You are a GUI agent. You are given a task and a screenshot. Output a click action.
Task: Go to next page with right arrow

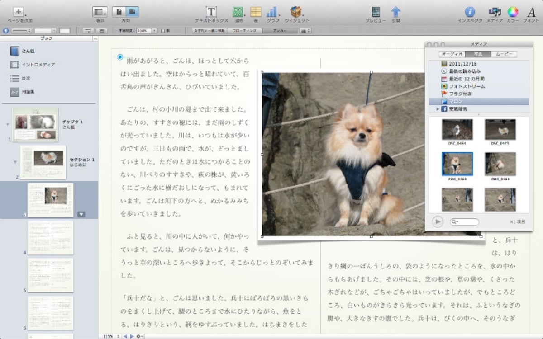tap(132, 336)
